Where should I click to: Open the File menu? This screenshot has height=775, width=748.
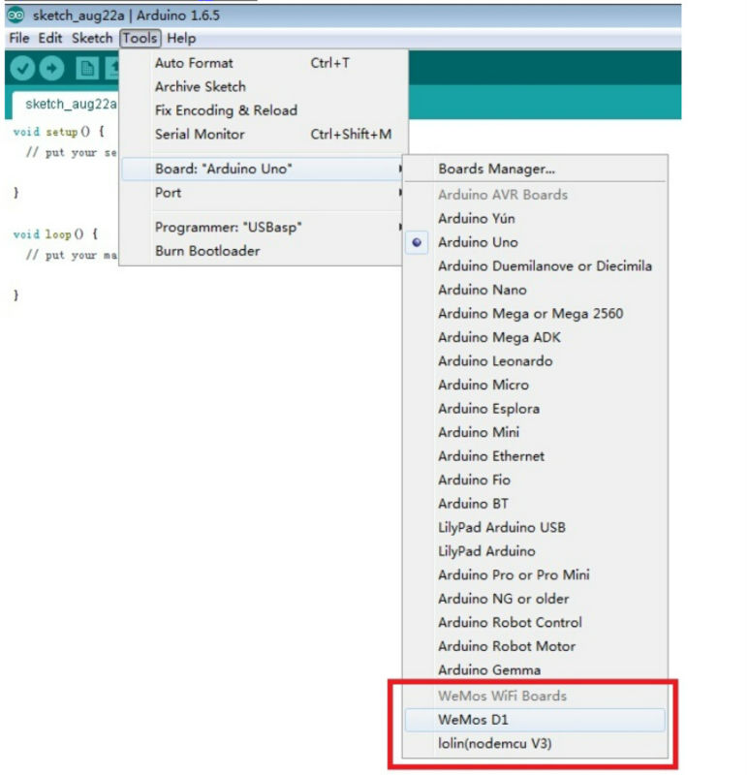coord(19,39)
